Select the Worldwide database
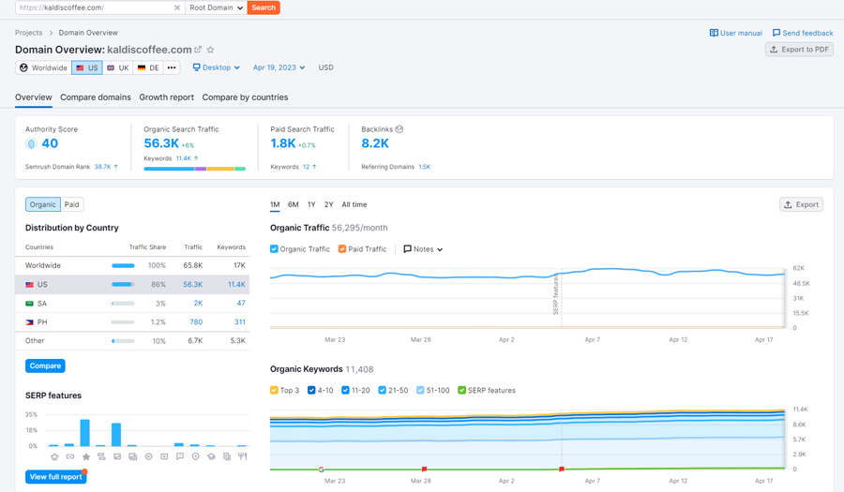This screenshot has width=844, height=492. (x=43, y=67)
